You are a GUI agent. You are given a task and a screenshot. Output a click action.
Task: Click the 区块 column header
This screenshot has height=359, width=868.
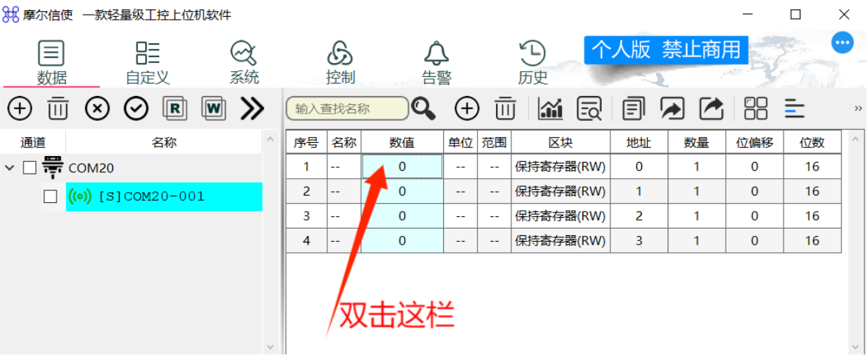point(561,143)
